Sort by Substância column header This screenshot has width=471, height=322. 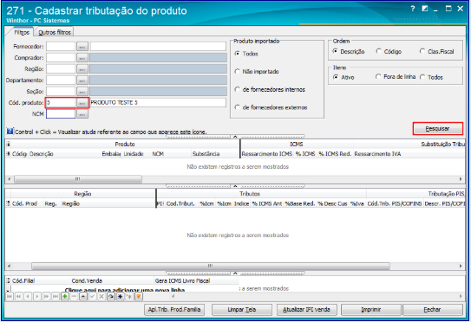[x=215, y=154]
